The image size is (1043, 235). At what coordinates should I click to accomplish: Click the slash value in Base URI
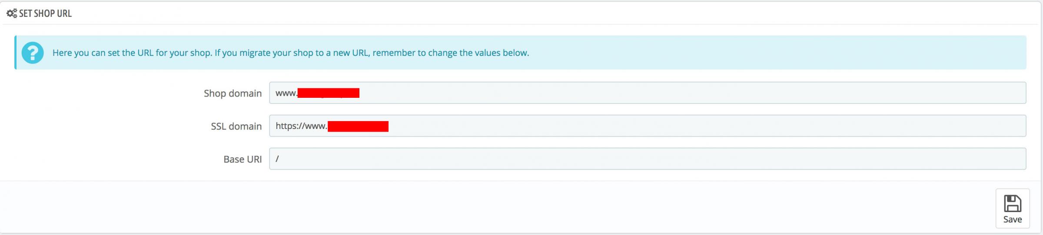(x=277, y=159)
